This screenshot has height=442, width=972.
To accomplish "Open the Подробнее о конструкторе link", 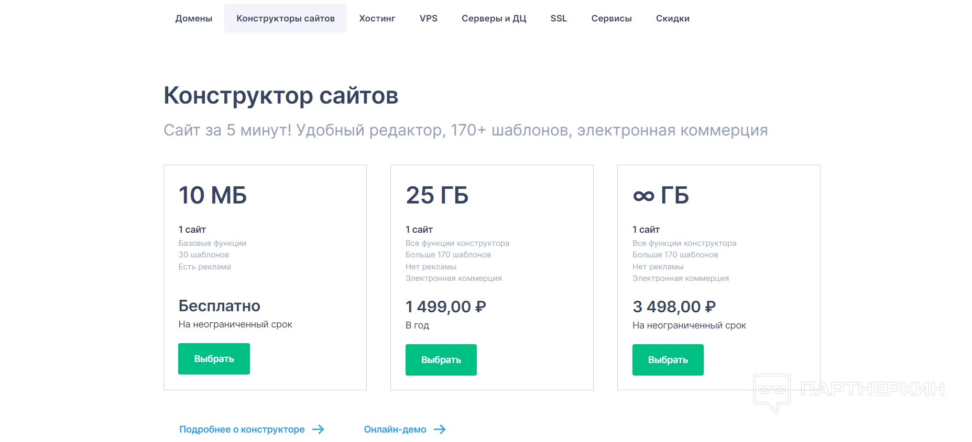I will [242, 429].
